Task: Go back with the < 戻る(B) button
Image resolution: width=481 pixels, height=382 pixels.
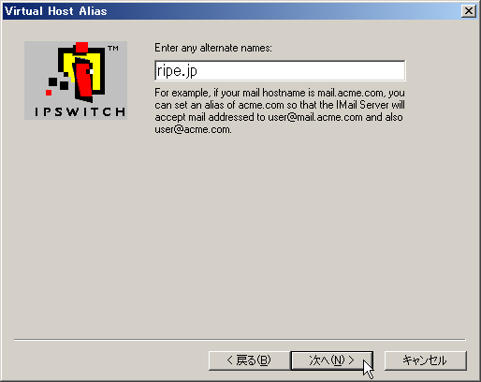Action: 249,360
